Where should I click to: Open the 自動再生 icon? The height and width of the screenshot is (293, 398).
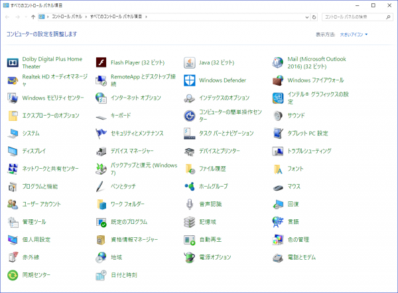pos(189,240)
